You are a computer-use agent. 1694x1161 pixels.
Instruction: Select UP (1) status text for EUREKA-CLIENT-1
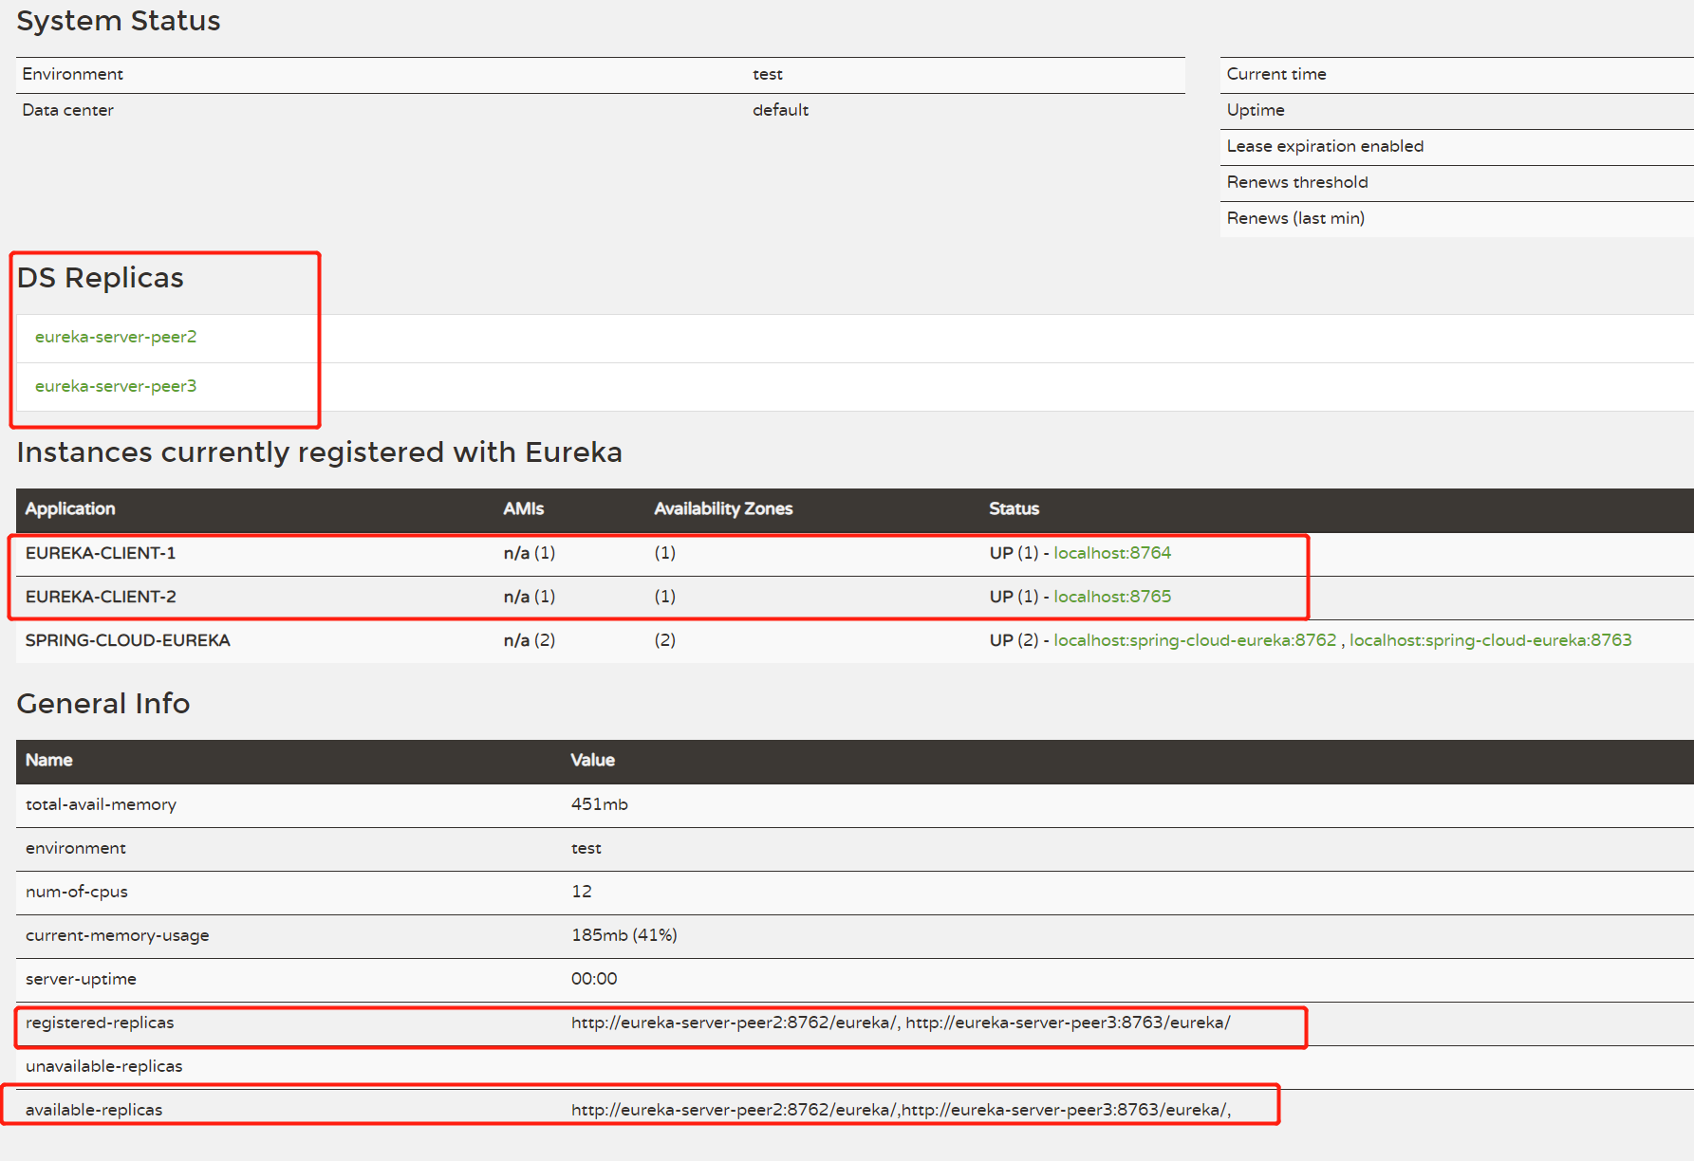[x=1014, y=553]
